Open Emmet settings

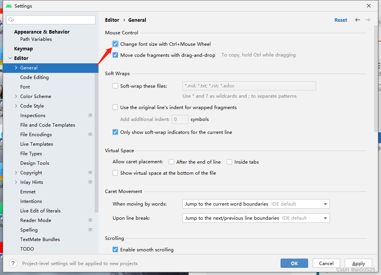pyautogui.click(x=28, y=192)
